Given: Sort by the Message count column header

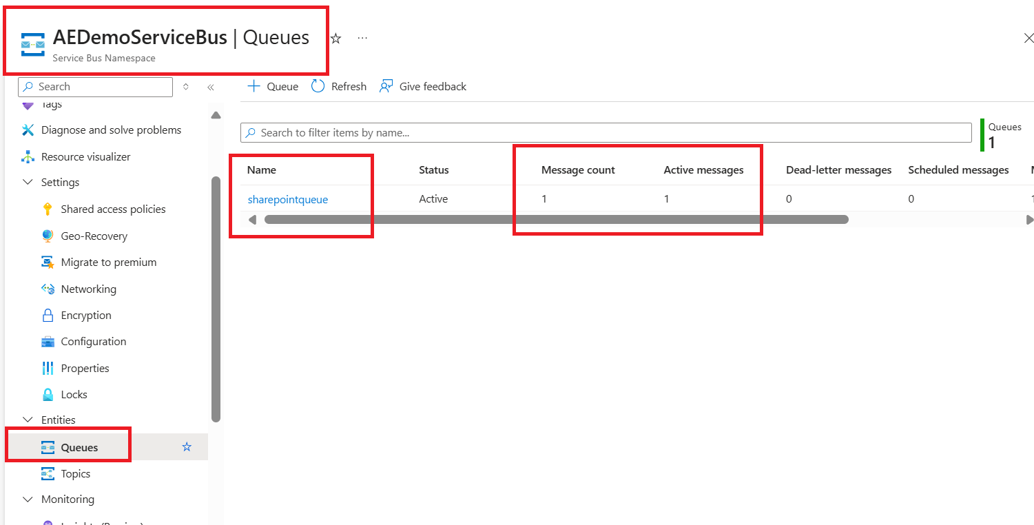Looking at the screenshot, I should 578,170.
